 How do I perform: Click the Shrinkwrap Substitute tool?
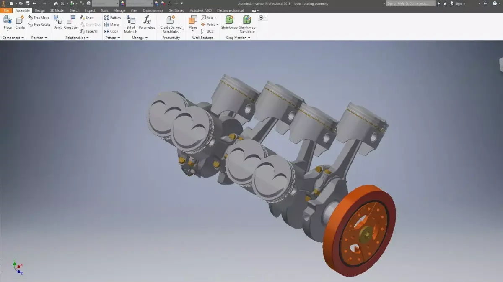pos(247,24)
